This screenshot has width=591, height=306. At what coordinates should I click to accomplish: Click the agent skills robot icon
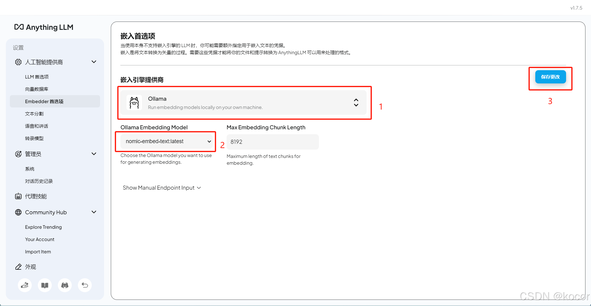18,196
